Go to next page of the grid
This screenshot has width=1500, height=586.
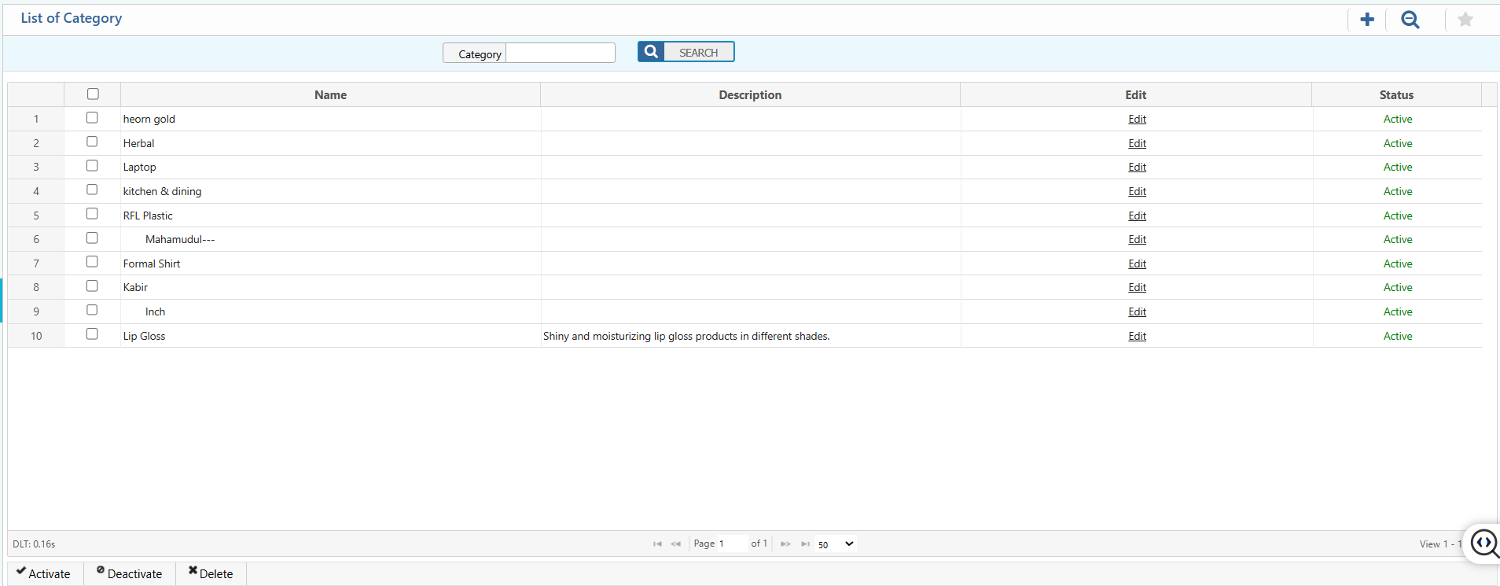tap(785, 544)
